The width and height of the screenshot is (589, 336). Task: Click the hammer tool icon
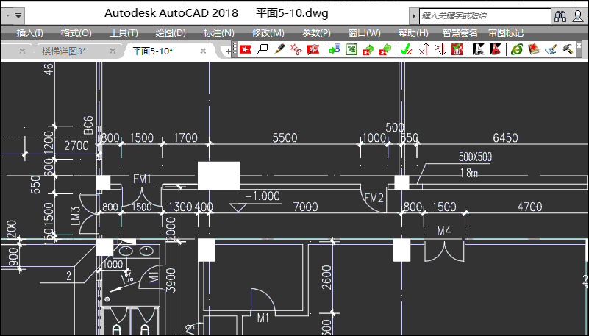click(568, 49)
